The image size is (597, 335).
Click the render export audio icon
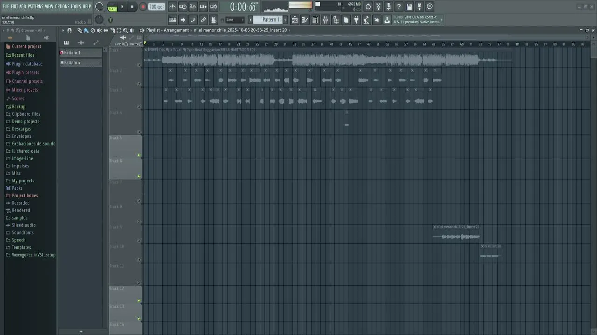click(419, 7)
